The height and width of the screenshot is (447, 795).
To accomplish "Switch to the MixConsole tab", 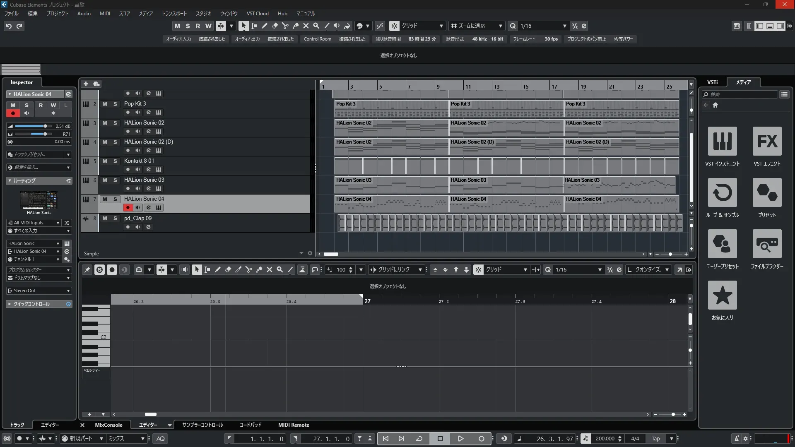I will click(108, 425).
